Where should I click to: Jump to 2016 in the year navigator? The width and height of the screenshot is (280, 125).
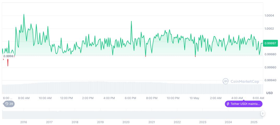(x=24, y=122)
